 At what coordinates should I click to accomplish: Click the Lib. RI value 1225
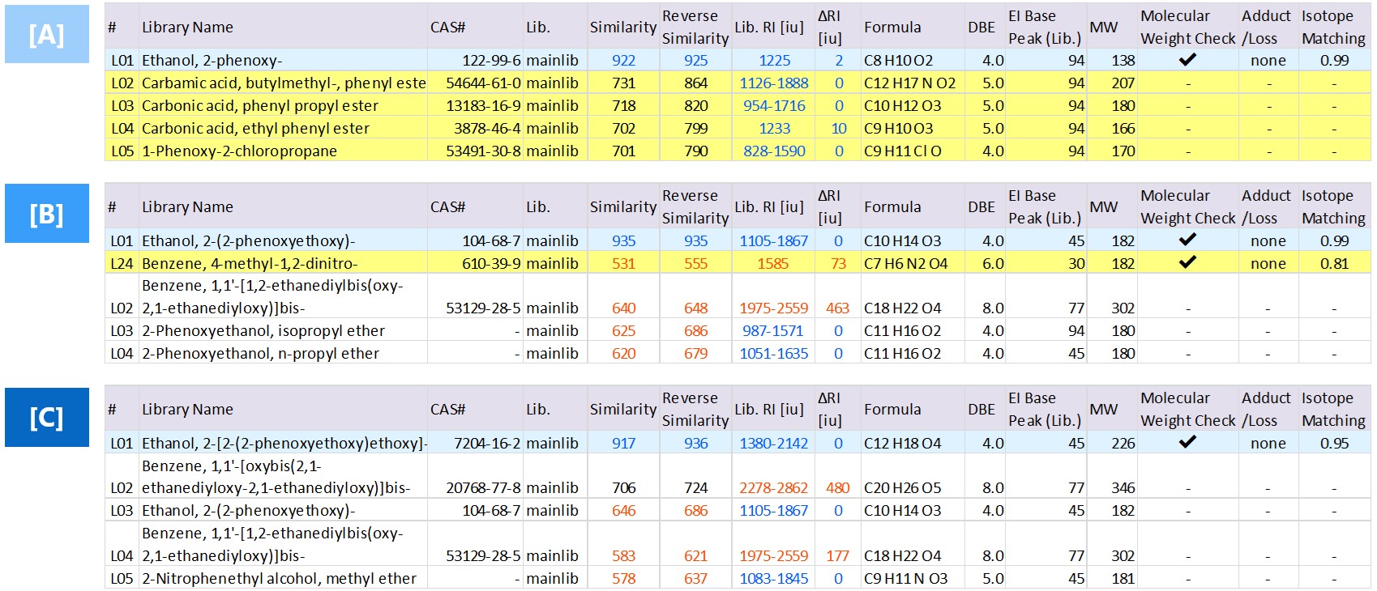(774, 60)
